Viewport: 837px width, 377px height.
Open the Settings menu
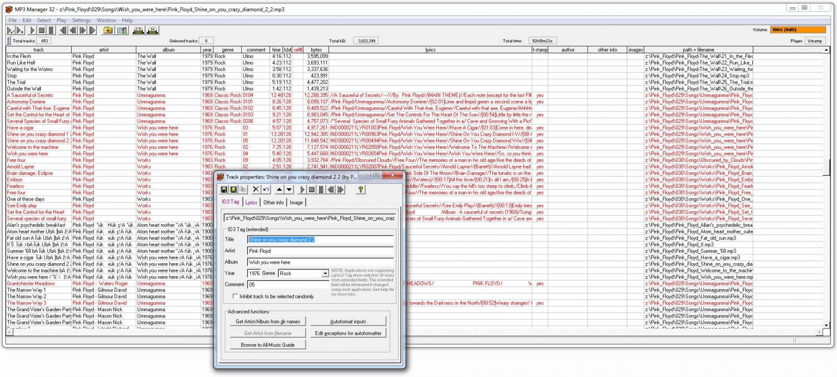[x=82, y=20]
